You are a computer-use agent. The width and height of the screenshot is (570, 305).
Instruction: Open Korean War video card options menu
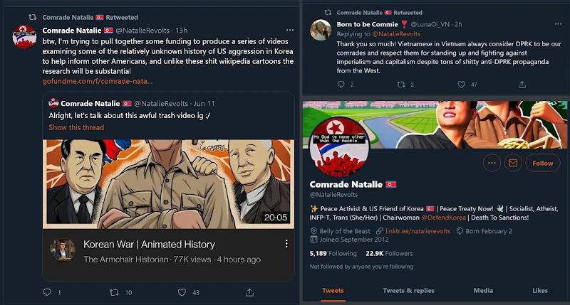[286, 244]
